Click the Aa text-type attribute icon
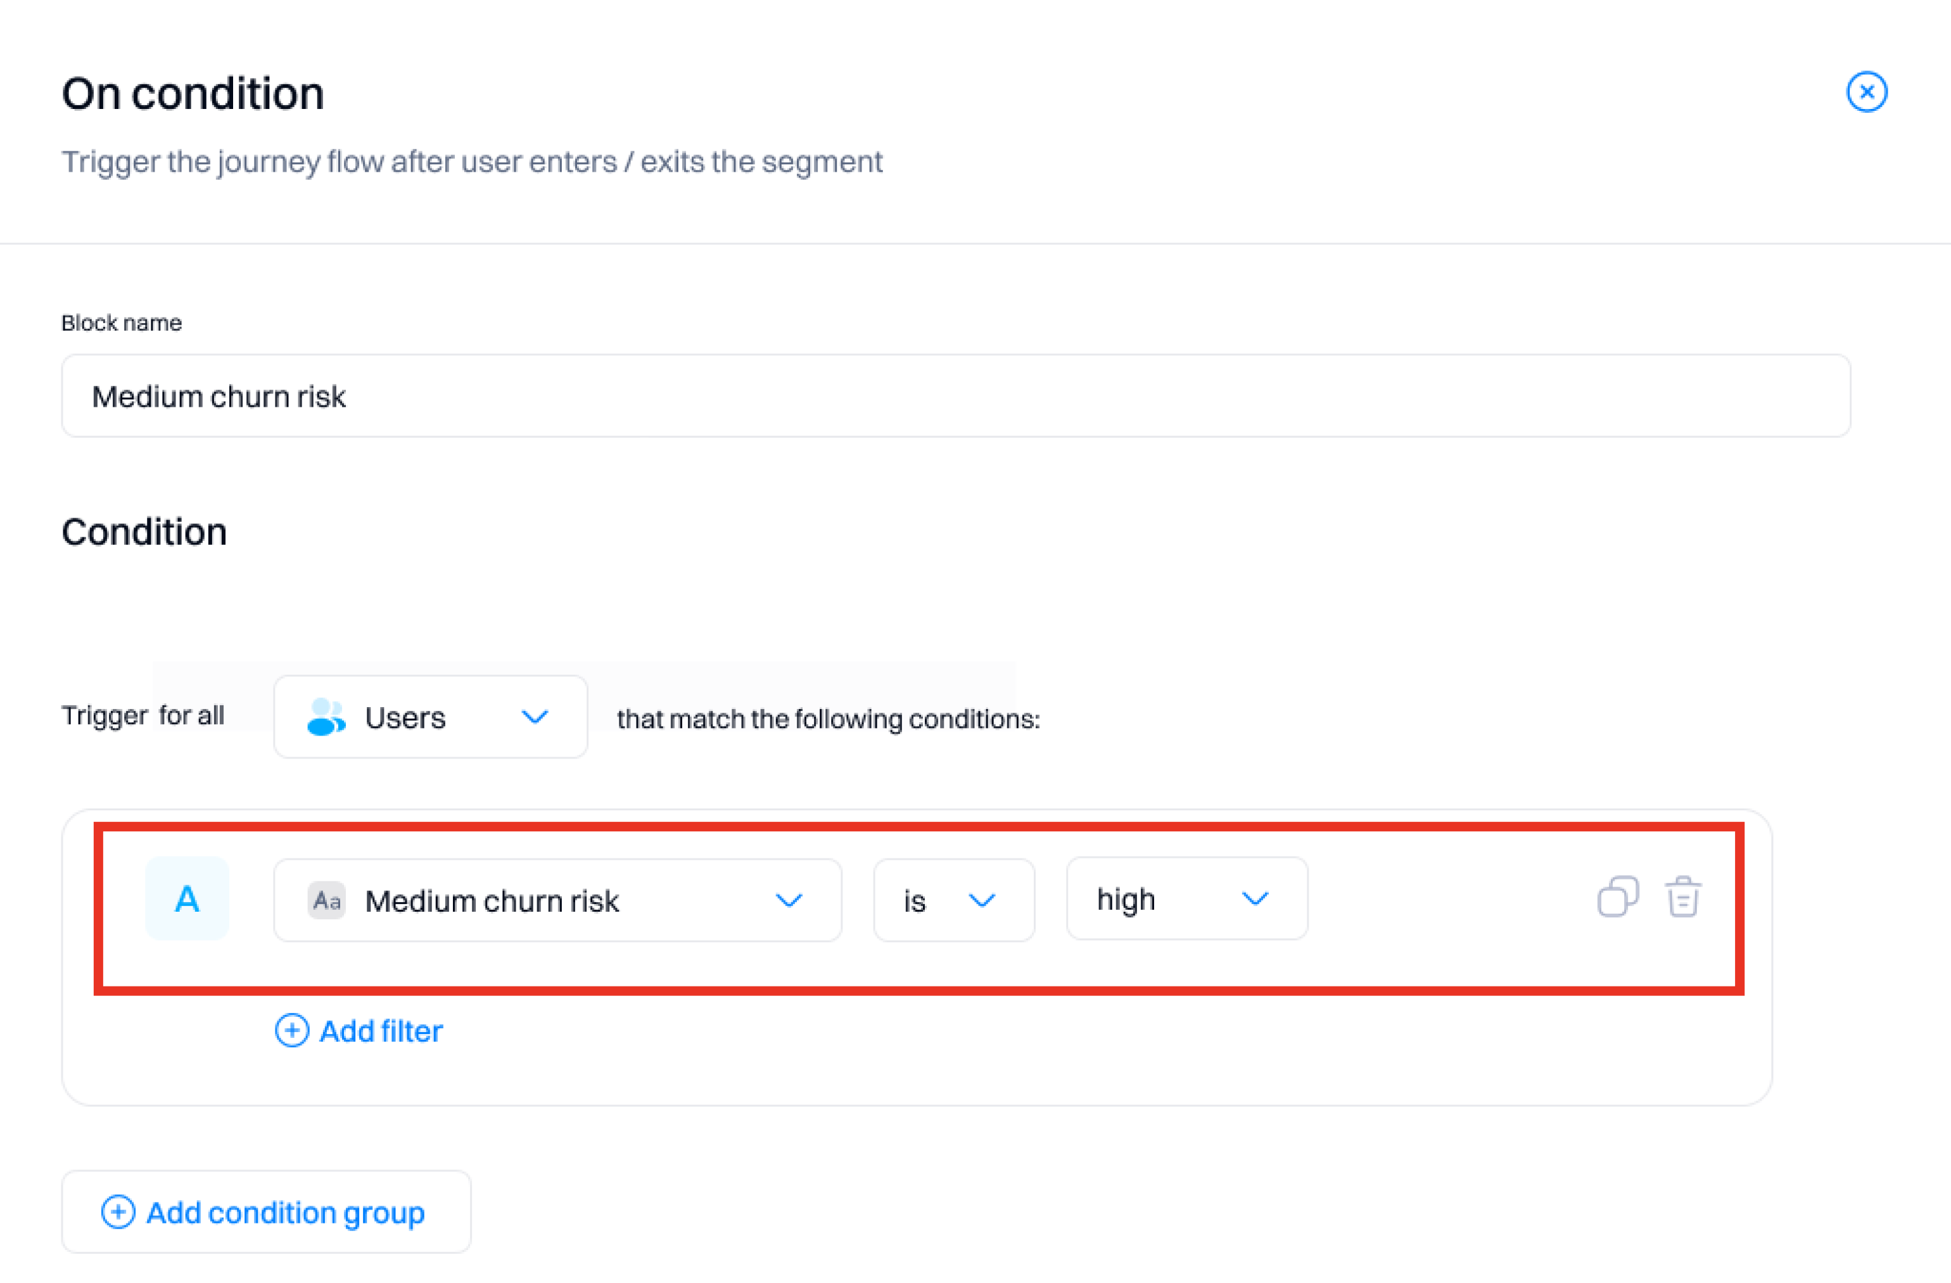Image resolution: width=1951 pixels, height=1283 pixels. point(326,900)
